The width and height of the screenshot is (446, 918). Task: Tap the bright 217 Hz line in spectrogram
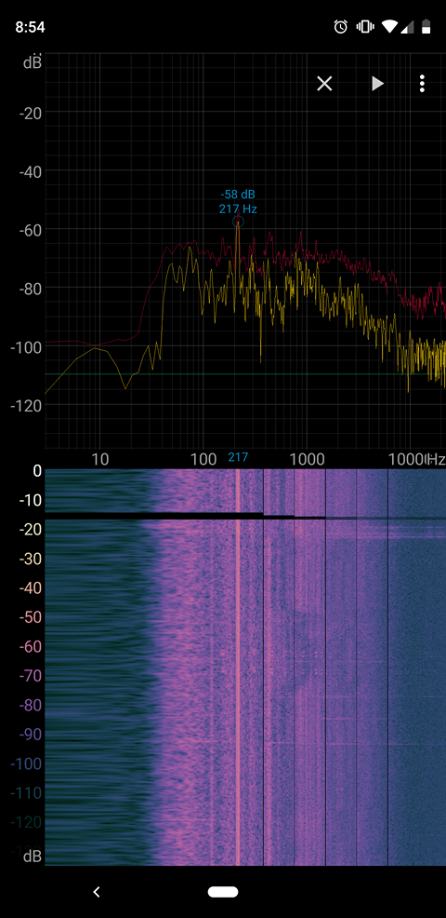tap(237, 668)
